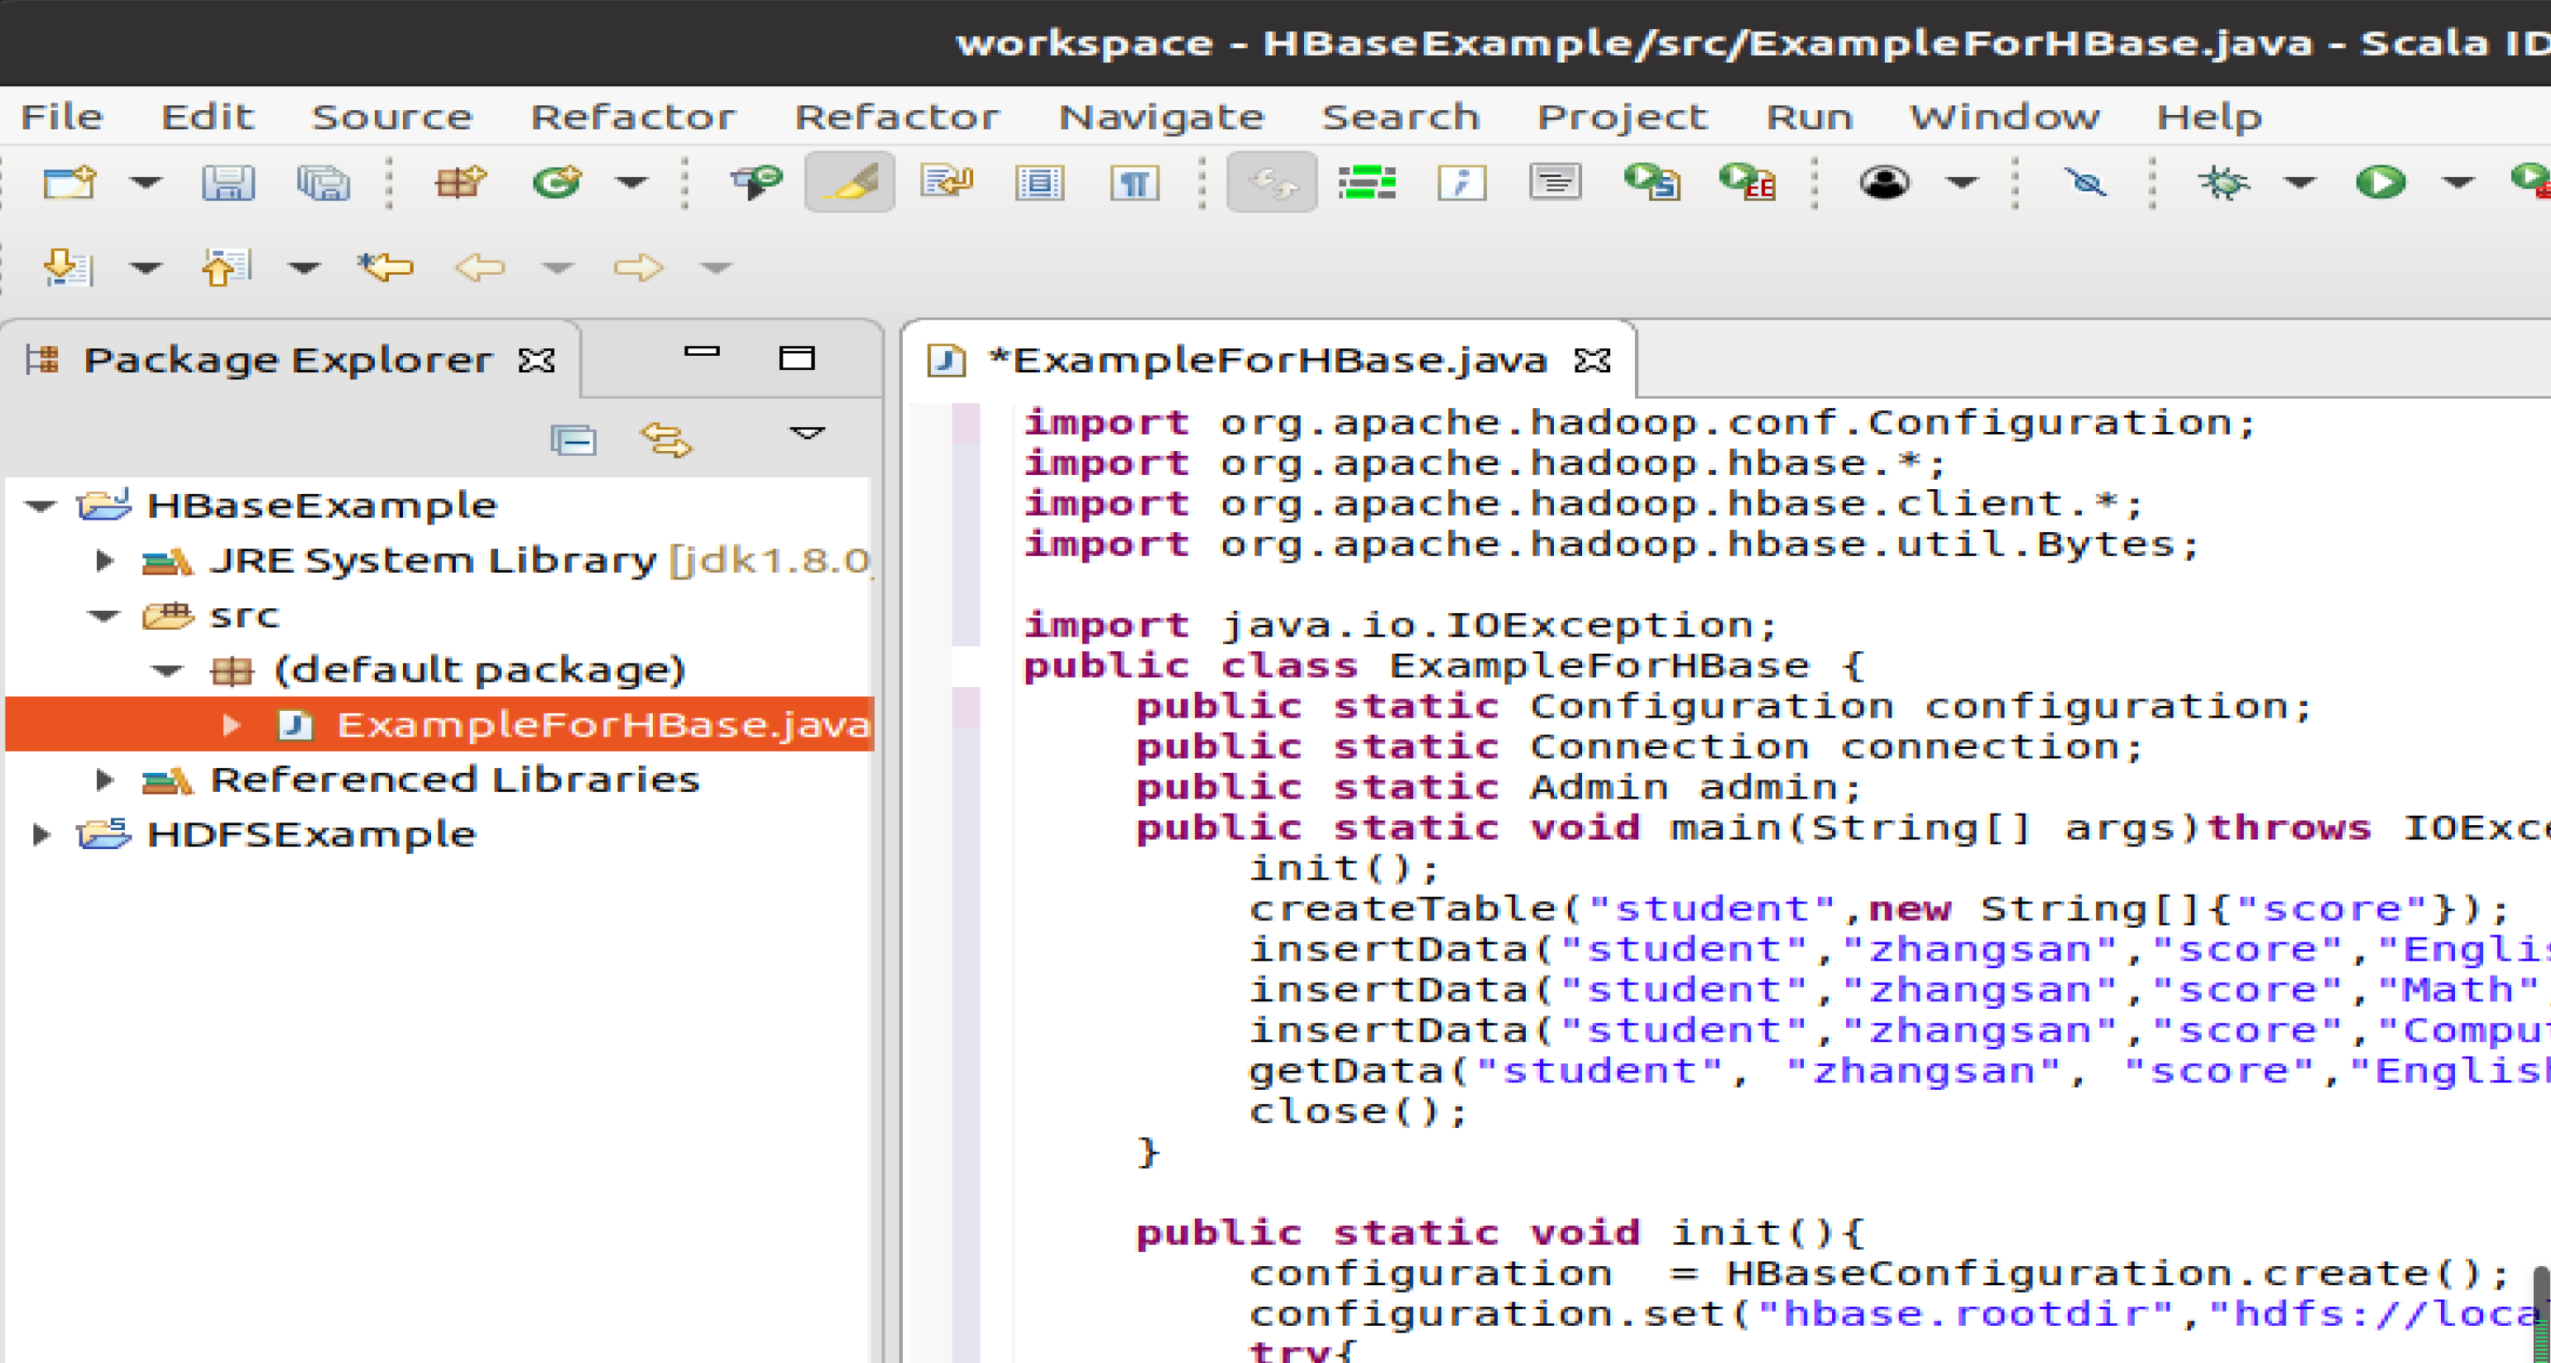This screenshot has height=1363, width=2551.
Task: Toggle Word Wrap toolbar icon
Action: pos(947,183)
